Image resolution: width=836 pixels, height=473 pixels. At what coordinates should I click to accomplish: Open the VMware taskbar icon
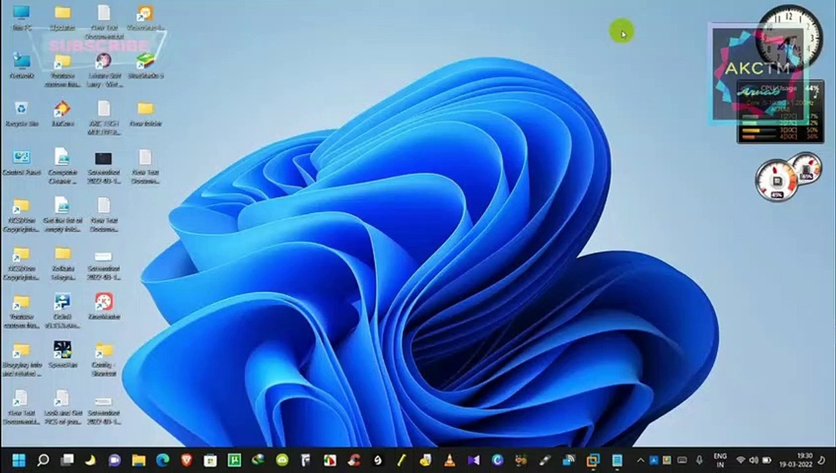(593, 461)
